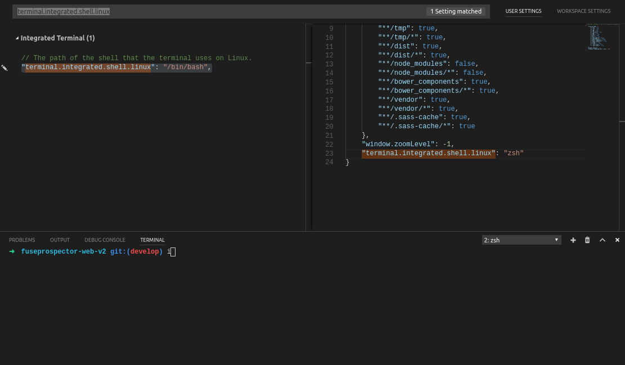Click the zsh value on line 23

(513, 153)
